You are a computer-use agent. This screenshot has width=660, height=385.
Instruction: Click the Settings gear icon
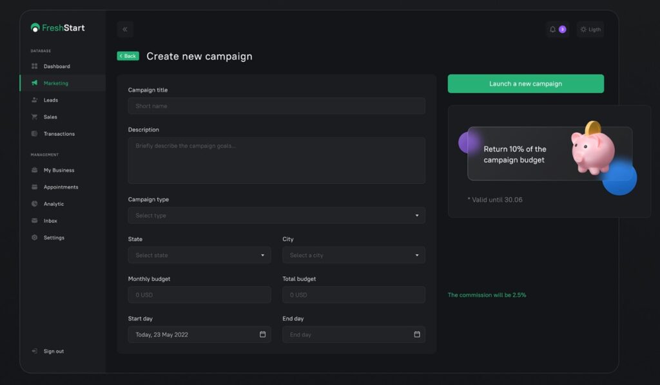click(x=35, y=238)
